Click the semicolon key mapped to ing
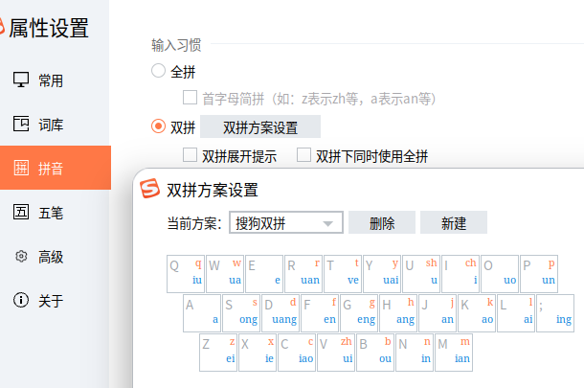The image size is (584, 388). [555, 313]
